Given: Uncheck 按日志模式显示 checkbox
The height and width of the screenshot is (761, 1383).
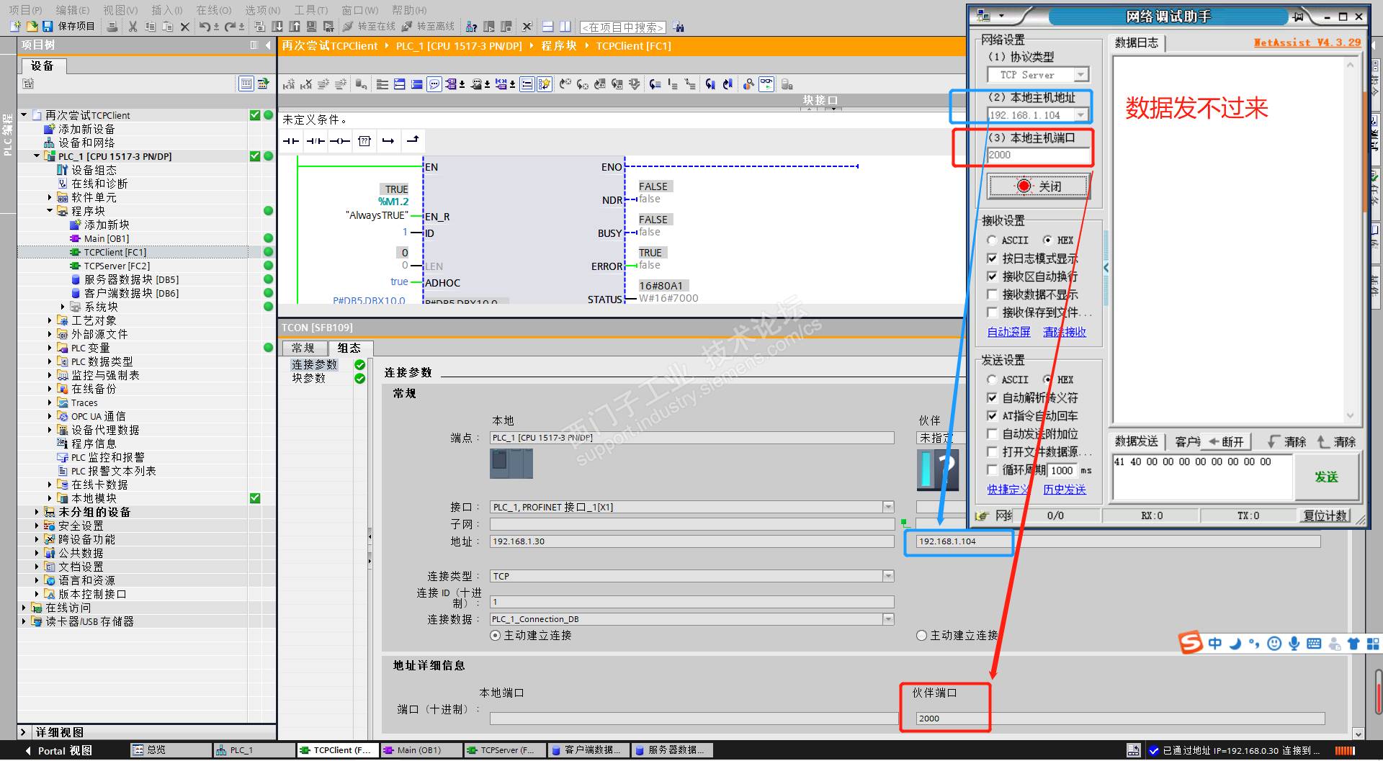Looking at the screenshot, I should [x=992, y=258].
